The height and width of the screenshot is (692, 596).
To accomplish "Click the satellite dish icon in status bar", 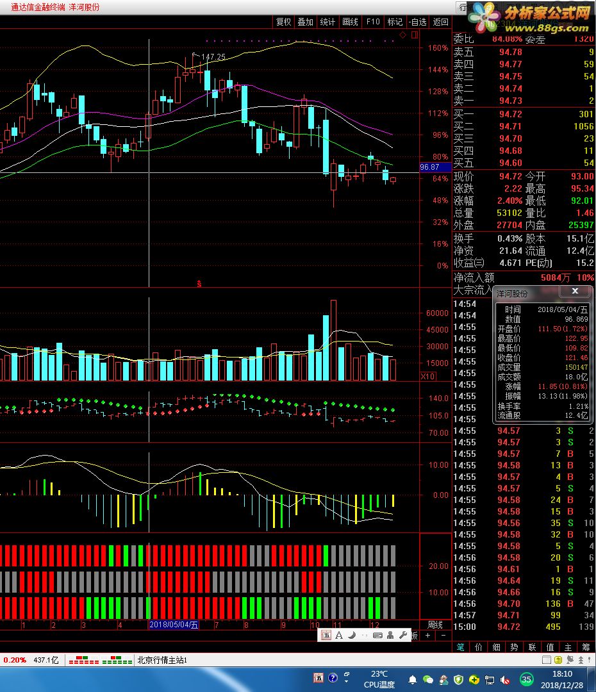I will (570, 660).
